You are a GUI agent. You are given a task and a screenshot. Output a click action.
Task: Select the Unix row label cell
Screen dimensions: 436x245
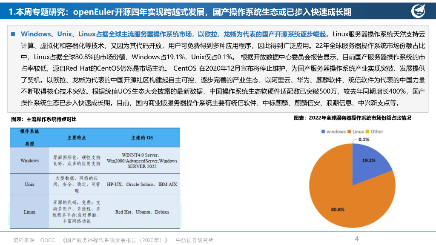pos(29,185)
